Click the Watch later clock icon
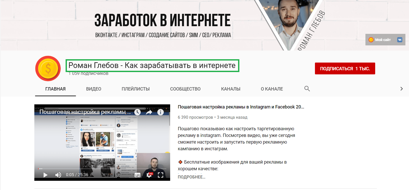The height and width of the screenshot is (190, 409). [138, 112]
